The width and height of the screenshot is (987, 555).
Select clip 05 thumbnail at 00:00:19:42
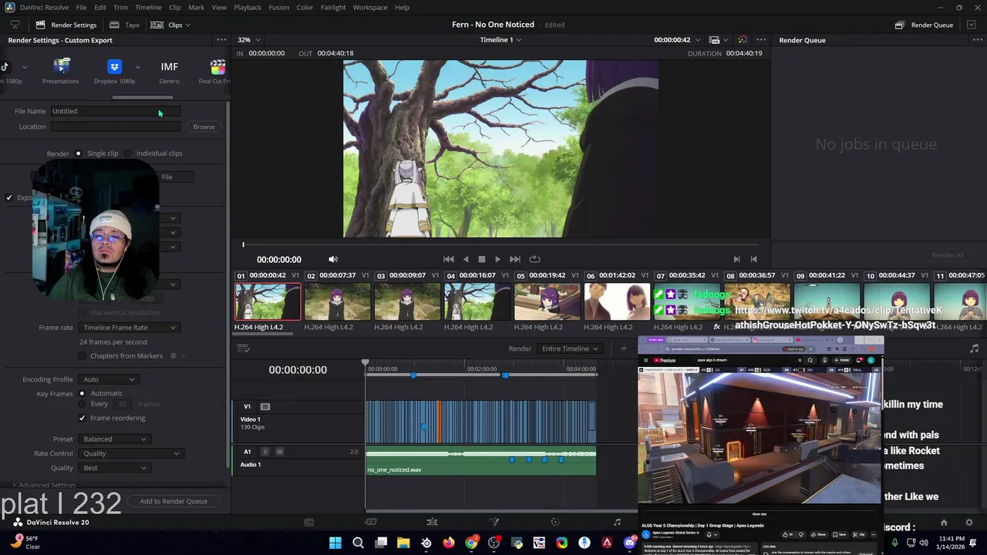(x=547, y=301)
